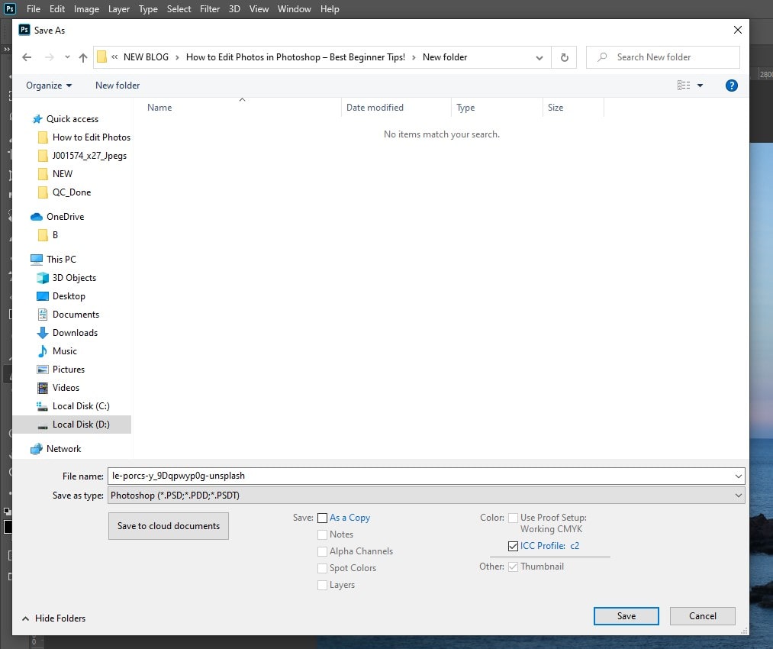
Task: Select 3D Objects in the sidebar
Action: click(74, 278)
